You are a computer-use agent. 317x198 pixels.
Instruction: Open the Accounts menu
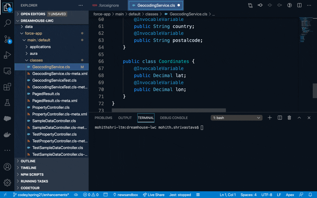tap(7, 167)
